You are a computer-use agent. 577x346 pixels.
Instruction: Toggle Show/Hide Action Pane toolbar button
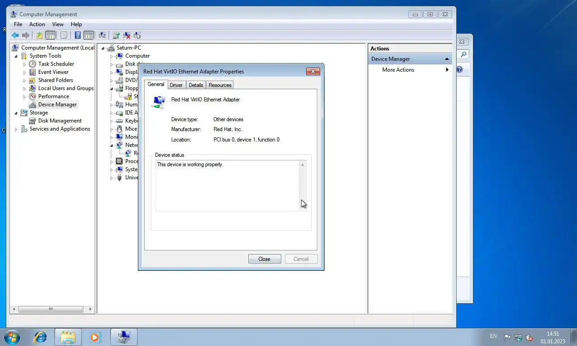pyautogui.click(x=88, y=35)
